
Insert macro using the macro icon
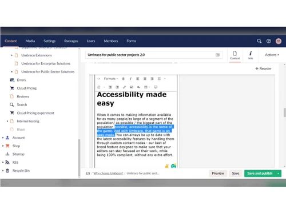coord(138,87)
